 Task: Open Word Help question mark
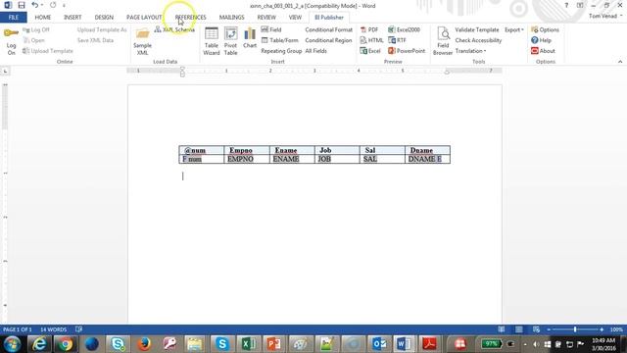[566, 6]
